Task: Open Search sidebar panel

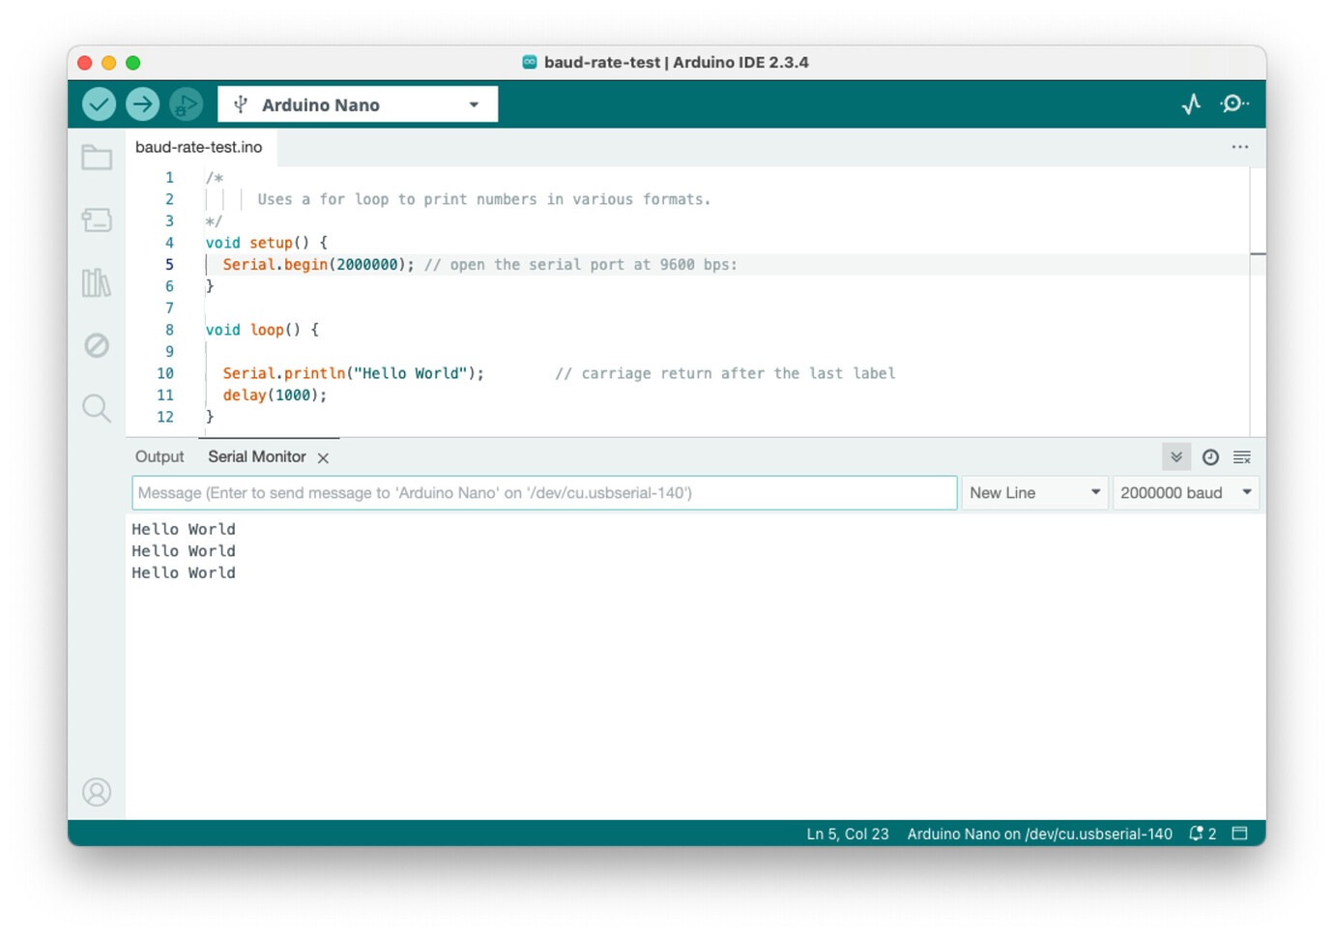Action: tap(97, 408)
